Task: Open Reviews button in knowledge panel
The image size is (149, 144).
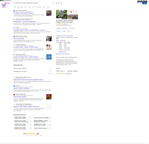Action: pyautogui.click(x=72, y=28)
